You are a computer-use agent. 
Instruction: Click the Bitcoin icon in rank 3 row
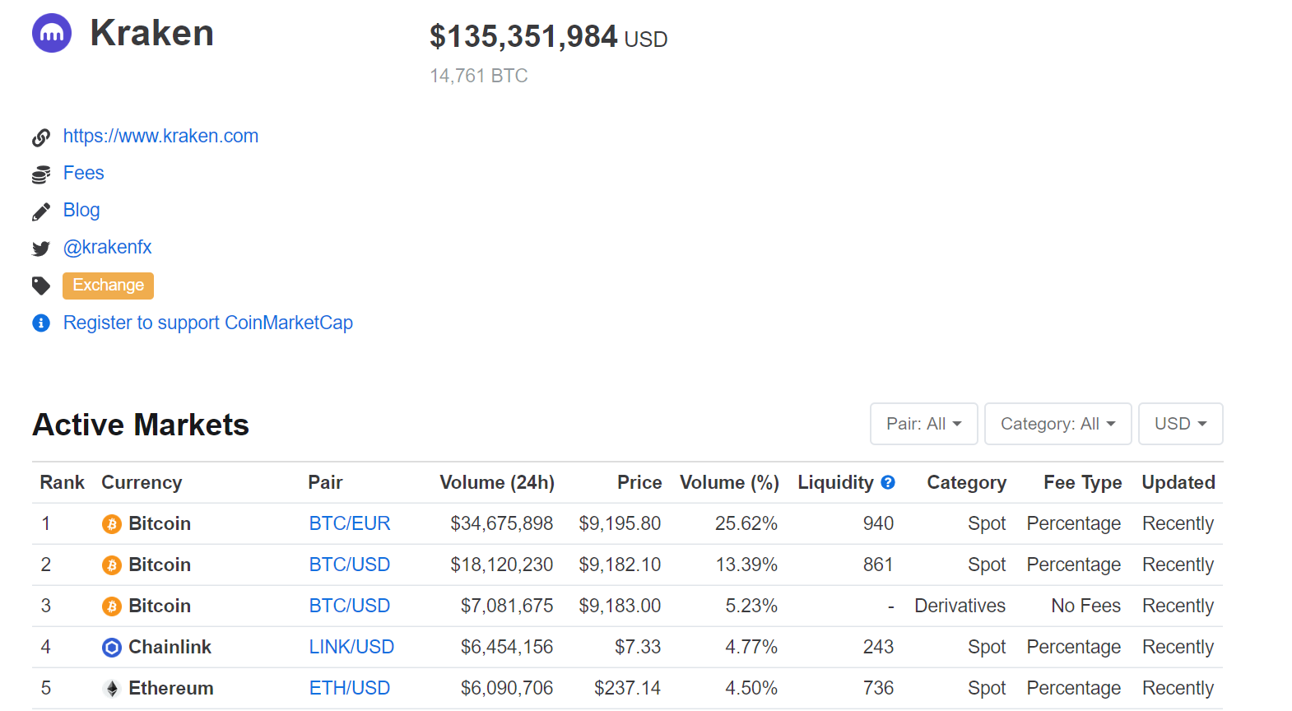(x=112, y=606)
